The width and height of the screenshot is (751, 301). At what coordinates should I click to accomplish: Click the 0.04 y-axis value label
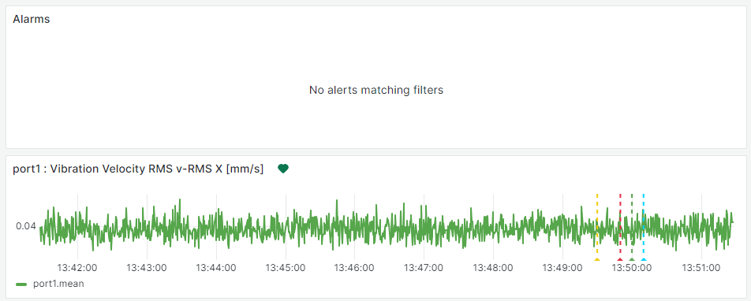coord(26,226)
